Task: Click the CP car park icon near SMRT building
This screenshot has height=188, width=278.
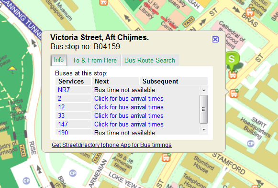Action: point(251,143)
